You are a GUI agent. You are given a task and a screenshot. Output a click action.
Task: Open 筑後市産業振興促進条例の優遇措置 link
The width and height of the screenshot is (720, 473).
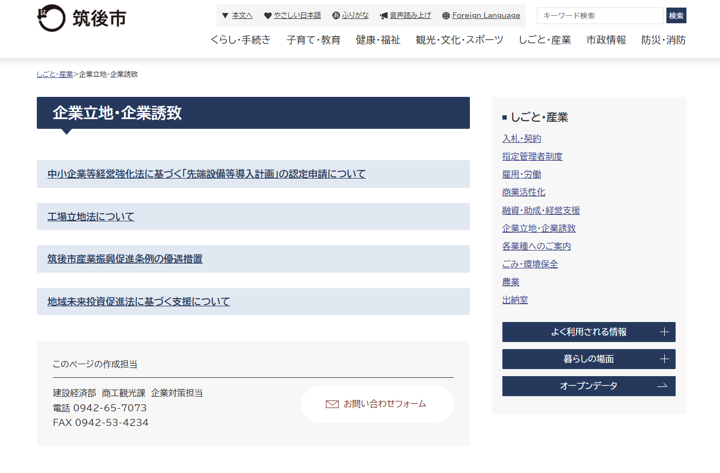[x=125, y=259]
